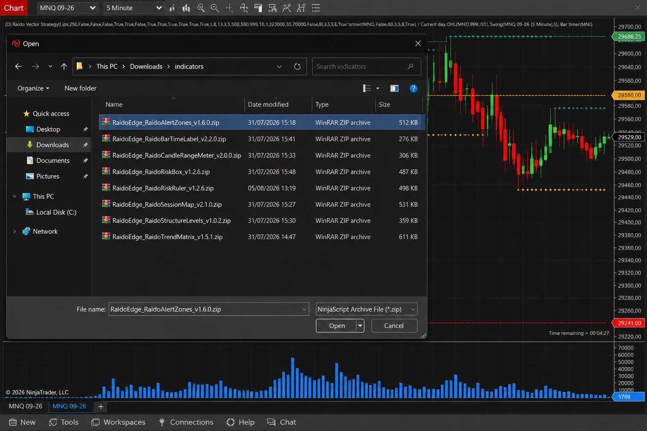Select RaidoEdge_RaidoBarTimeLabel_v2.2.0.zip file

click(x=261, y=139)
